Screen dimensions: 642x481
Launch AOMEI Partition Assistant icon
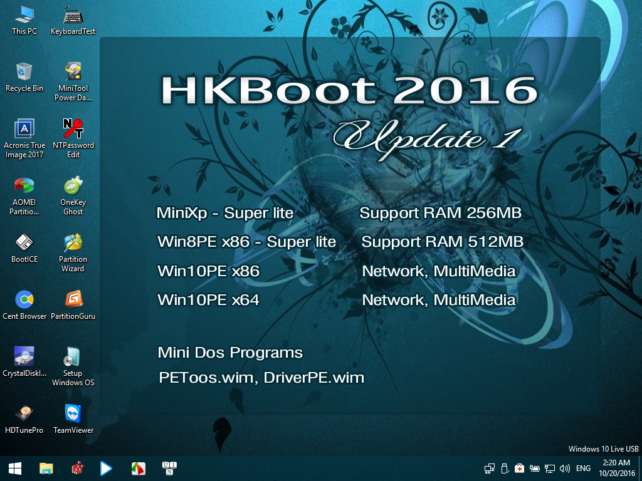pos(24,196)
